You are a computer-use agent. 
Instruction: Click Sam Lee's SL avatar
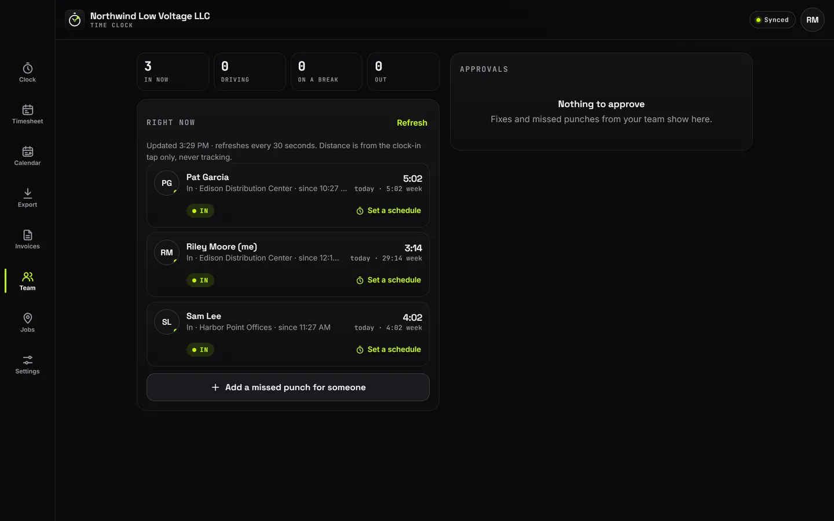click(x=167, y=322)
